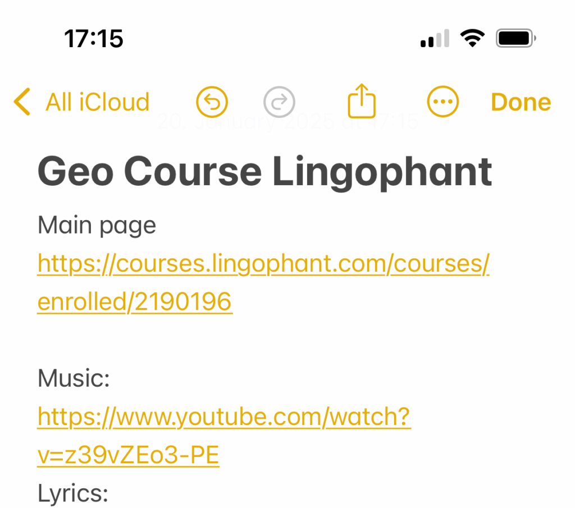Place cursor on the "Lyrics:" line
This screenshot has height=508, width=575.
(x=72, y=494)
